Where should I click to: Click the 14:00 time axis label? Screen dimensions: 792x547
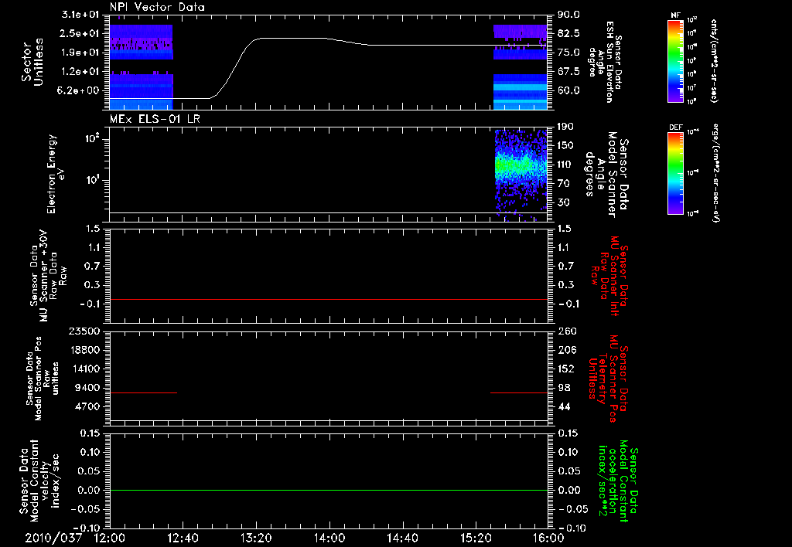pos(329,539)
